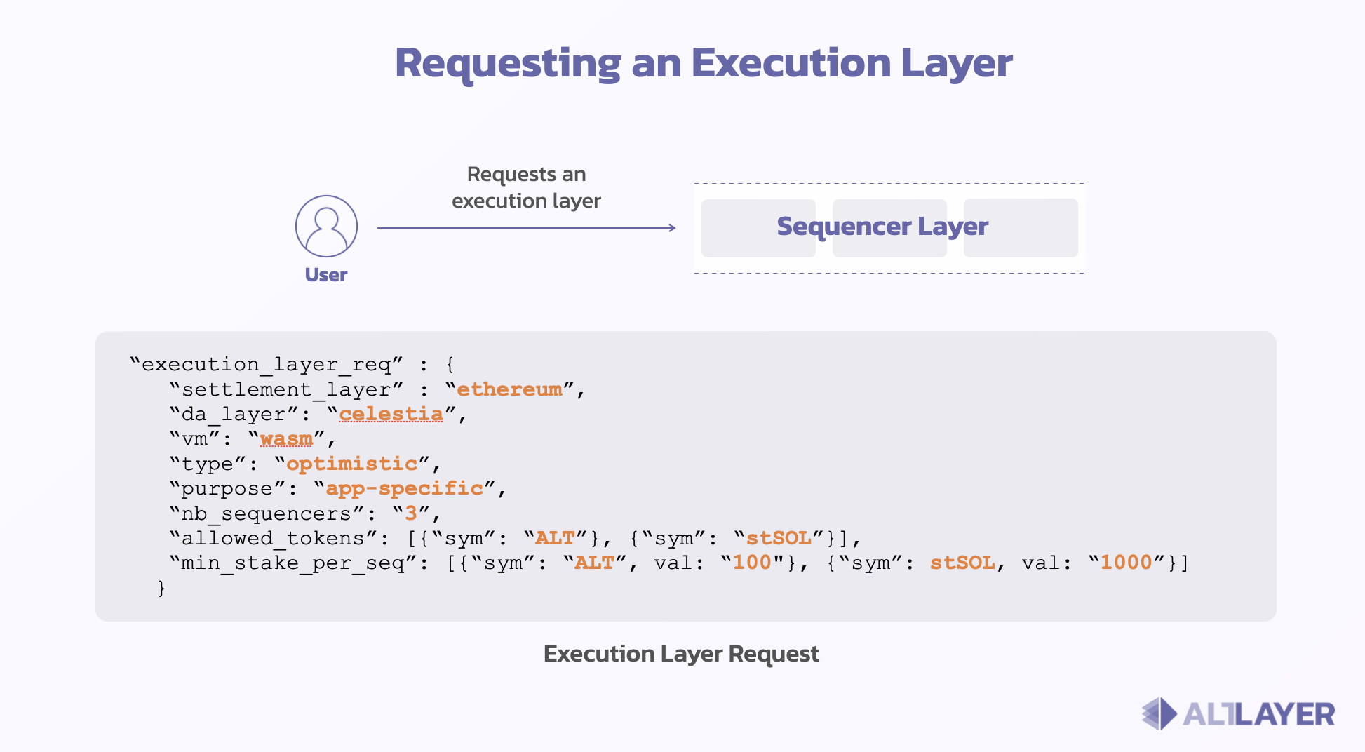The image size is (1365, 752).
Task: Click 'stSOL' in the allowed_tokens line
Action: click(779, 538)
